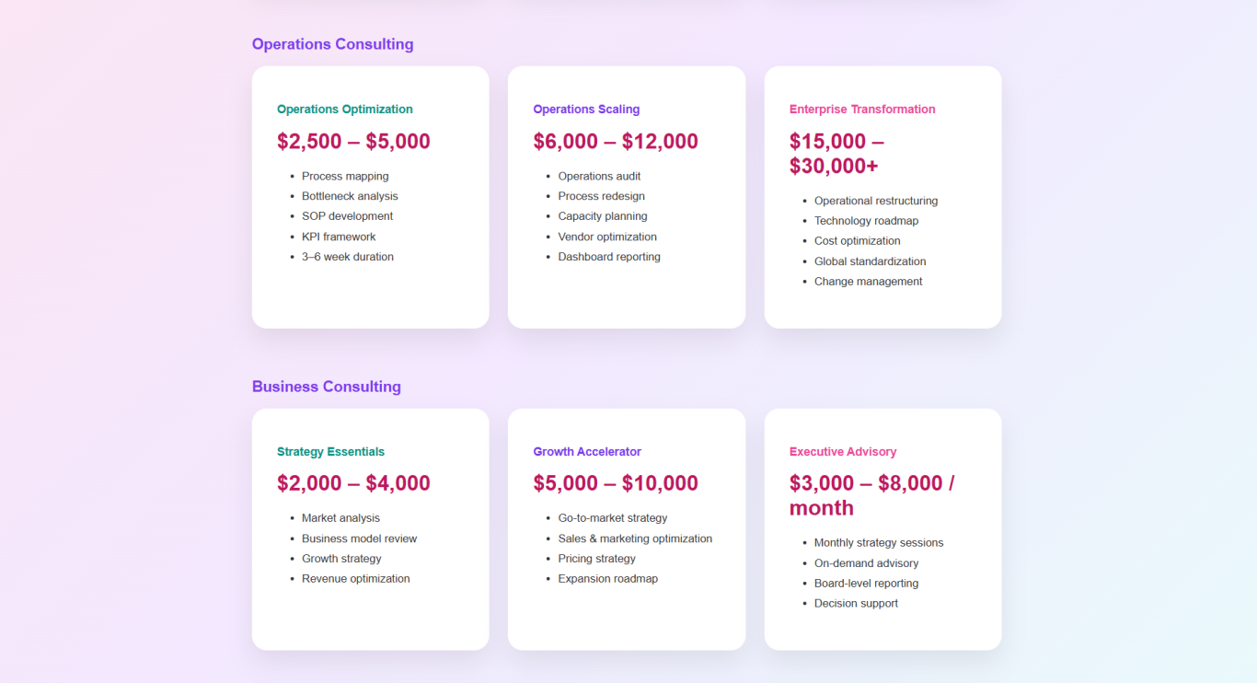Click the Change management list item
Image resolution: width=1257 pixels, height=683 pixels.
pos(868,282)
